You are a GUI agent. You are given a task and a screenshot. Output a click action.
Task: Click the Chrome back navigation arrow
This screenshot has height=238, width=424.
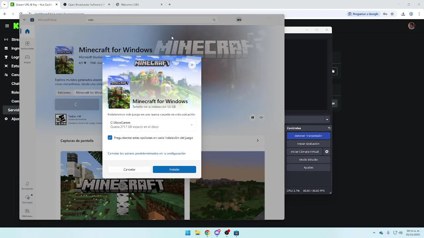point(5,14)
